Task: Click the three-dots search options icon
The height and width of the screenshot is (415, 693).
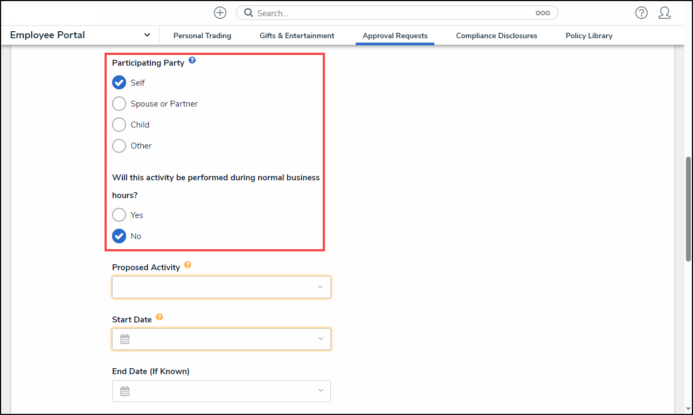Action: click(542, 13)
